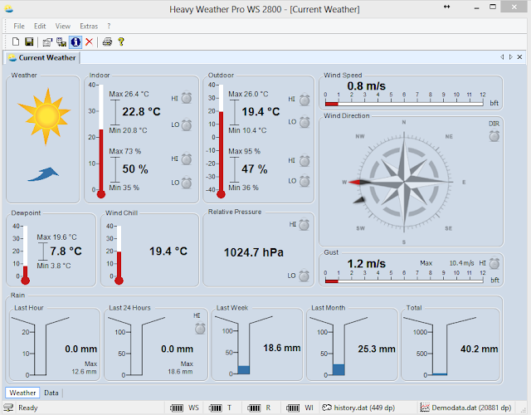Click the sunny weather forecast icon

[44, 116]
